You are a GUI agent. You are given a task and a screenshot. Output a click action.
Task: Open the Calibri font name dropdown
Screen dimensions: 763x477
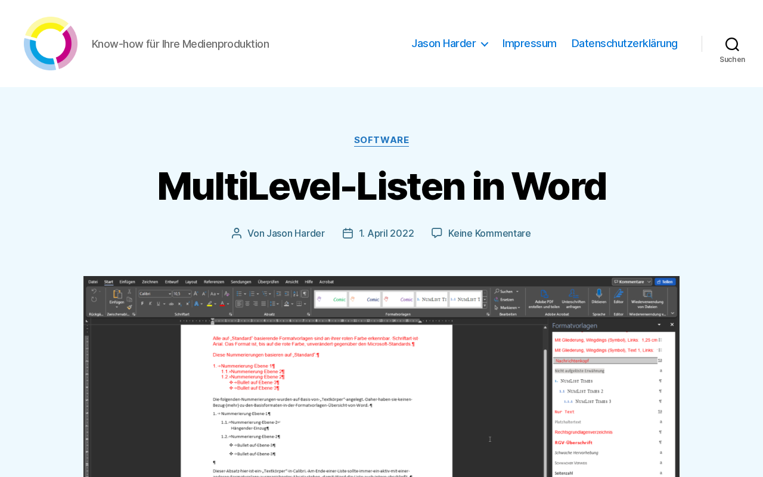click(155, 293)
